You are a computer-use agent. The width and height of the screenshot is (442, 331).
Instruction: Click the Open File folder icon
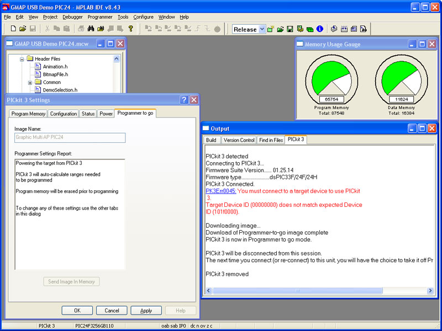click(x=23, y=29)
